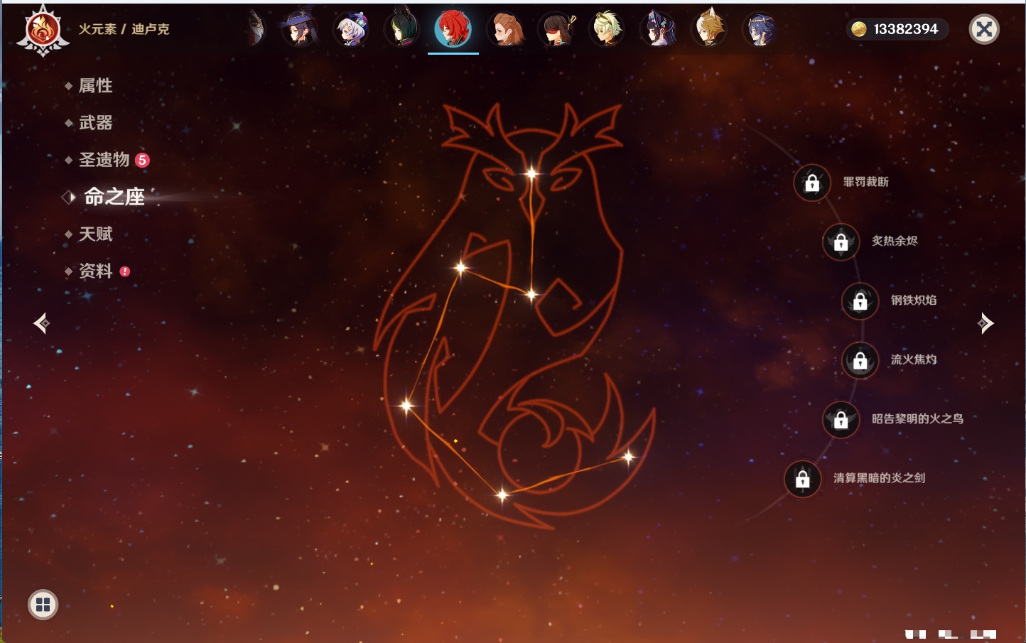
Task: Open the 天赋 talents tab
Action: pos(95,234)
